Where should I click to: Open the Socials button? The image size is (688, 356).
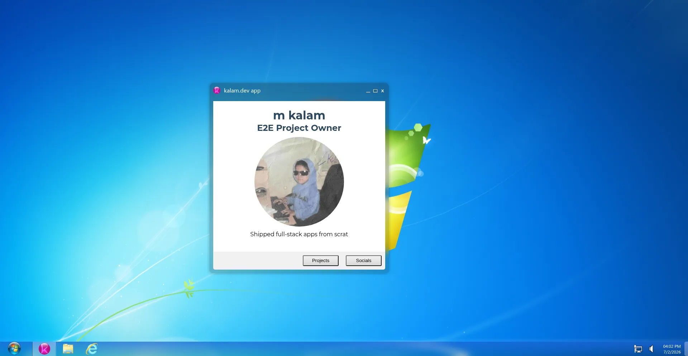tap(363, 261)
